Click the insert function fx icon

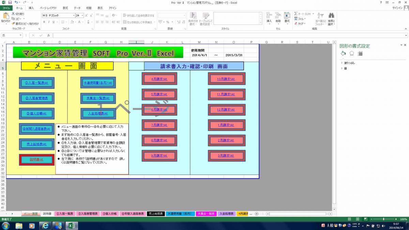(x=49, y=35)
